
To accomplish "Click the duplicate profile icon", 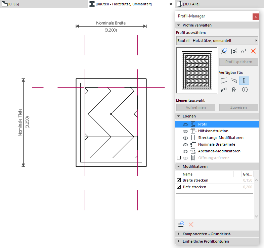I will tap(234, 51).
